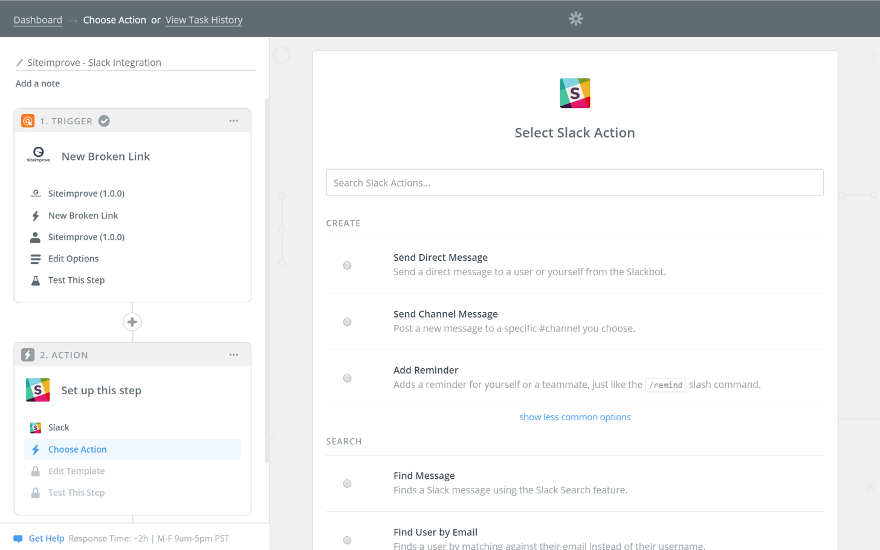Open the Action step three-dot menu
The image size is (880, 550).
tap(234, 355)
